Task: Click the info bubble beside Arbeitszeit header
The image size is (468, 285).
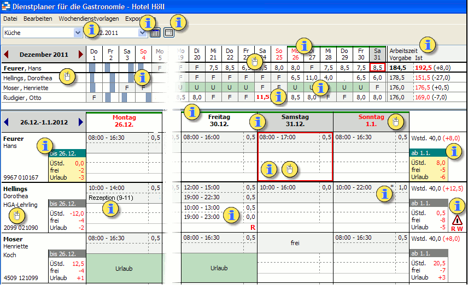Action: point(428,45)
